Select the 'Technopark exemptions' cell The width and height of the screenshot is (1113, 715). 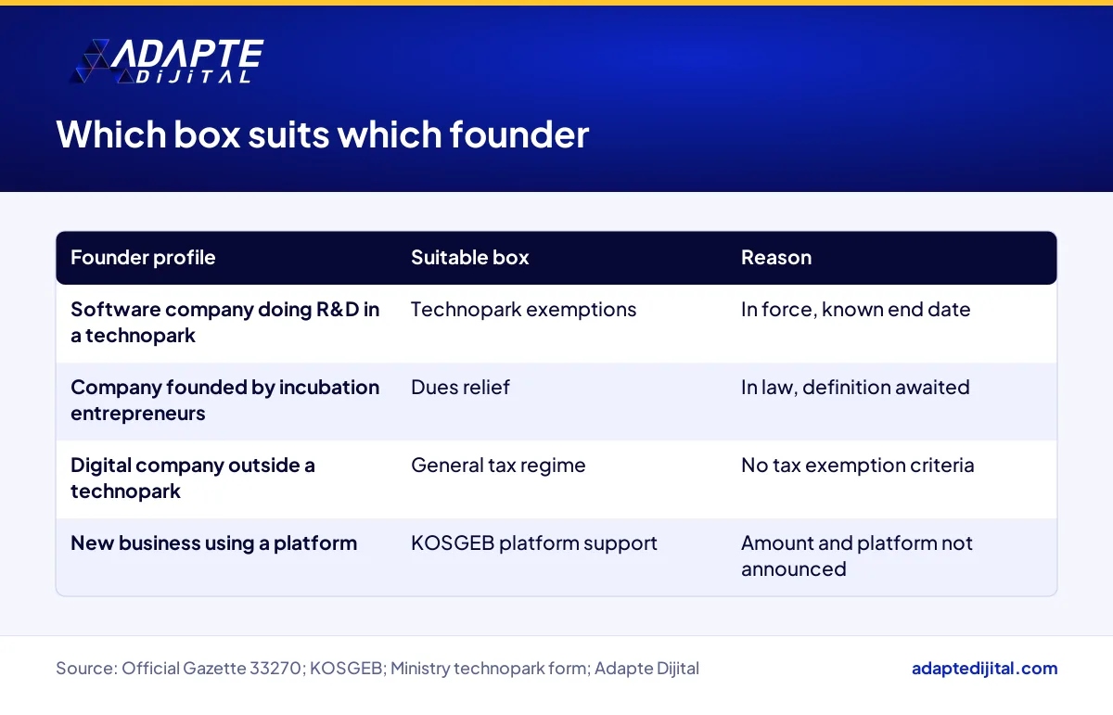pyautogui.click(x=523, y=310)
